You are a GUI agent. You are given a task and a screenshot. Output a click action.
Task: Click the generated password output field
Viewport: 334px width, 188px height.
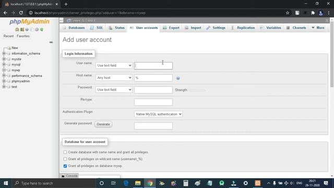[x=153, y=126]
